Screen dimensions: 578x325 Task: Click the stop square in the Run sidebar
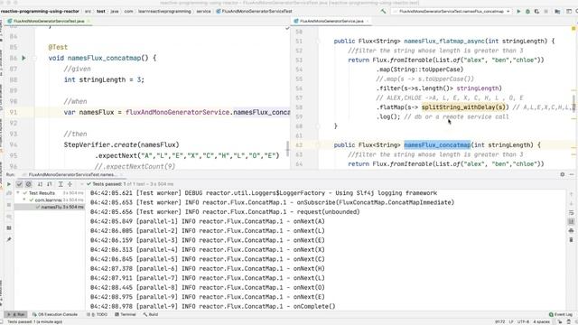[9, 205]
